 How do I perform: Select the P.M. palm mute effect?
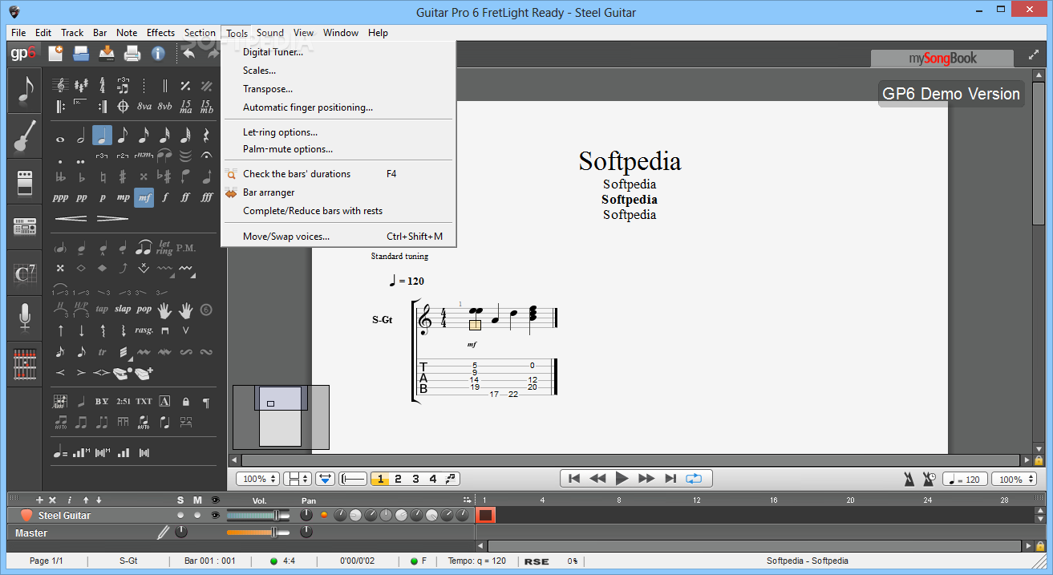pos(185,248)
